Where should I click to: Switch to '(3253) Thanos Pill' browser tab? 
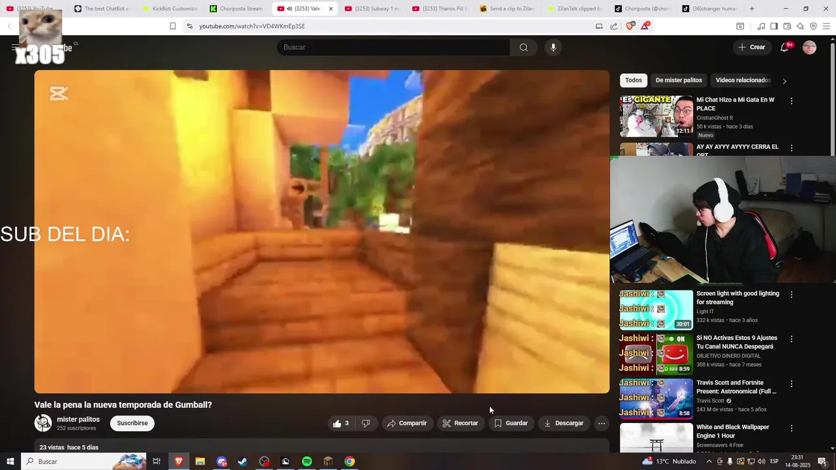[x=440, y=8]
